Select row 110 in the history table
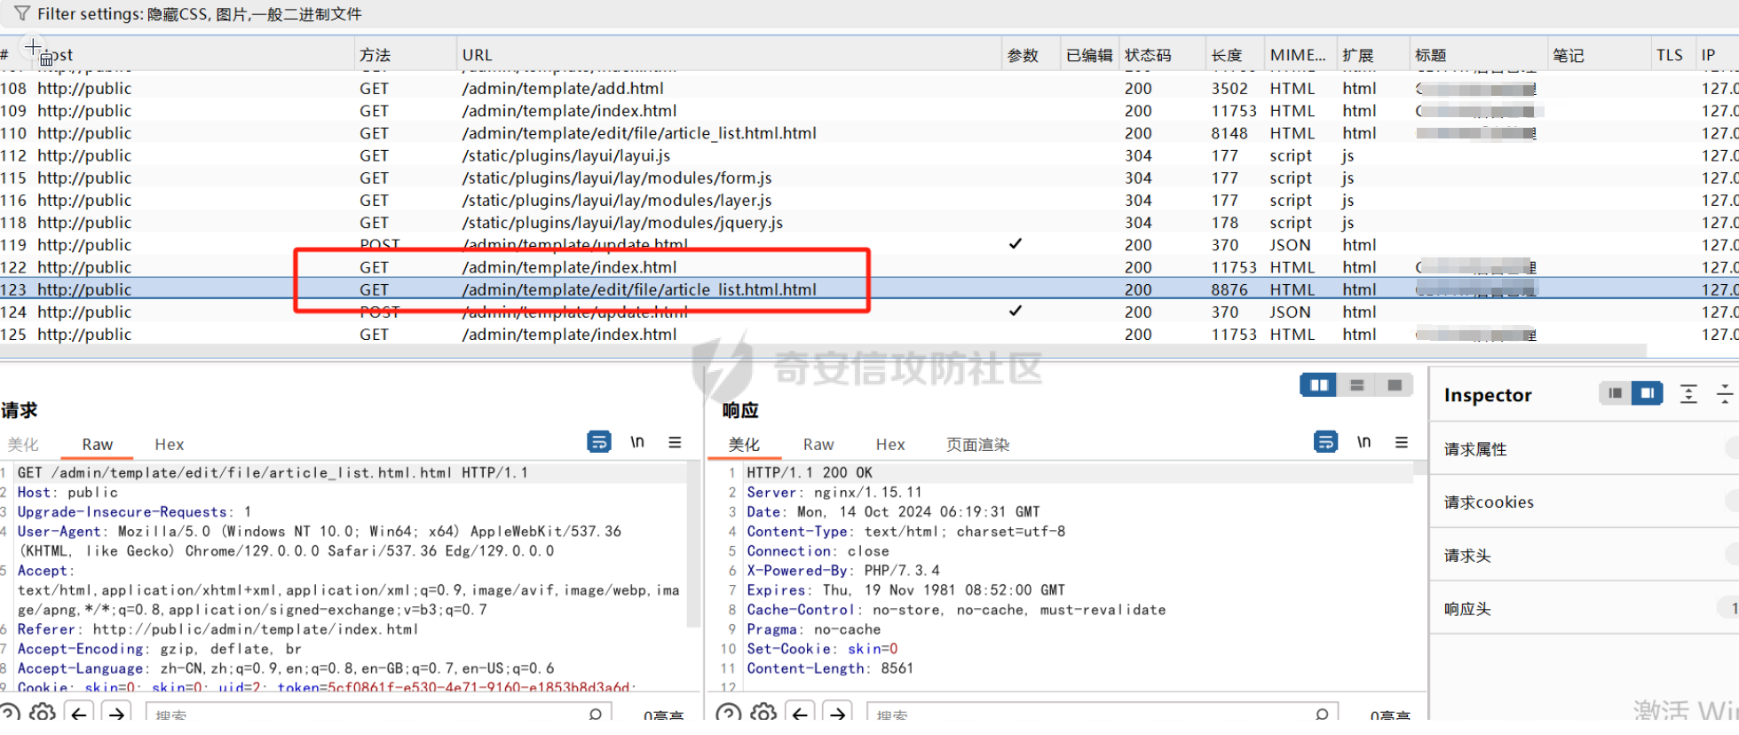The height and width of the screenshot is (735, 1739). pos(869,133)
